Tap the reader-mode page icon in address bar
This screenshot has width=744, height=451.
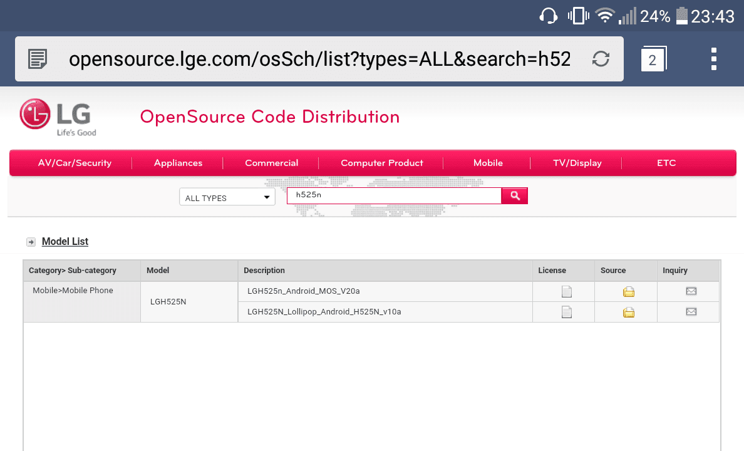pos(38,59)
